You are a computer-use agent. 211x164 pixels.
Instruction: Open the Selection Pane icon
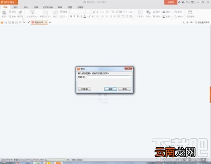click(190, 12)
